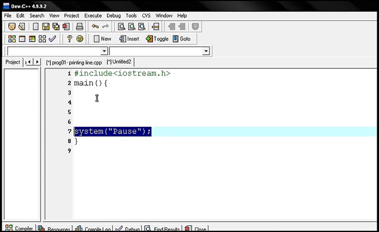379x232 pixels.
Task: Click the closing brace on line 8
Action: click(x=76, y=141)
